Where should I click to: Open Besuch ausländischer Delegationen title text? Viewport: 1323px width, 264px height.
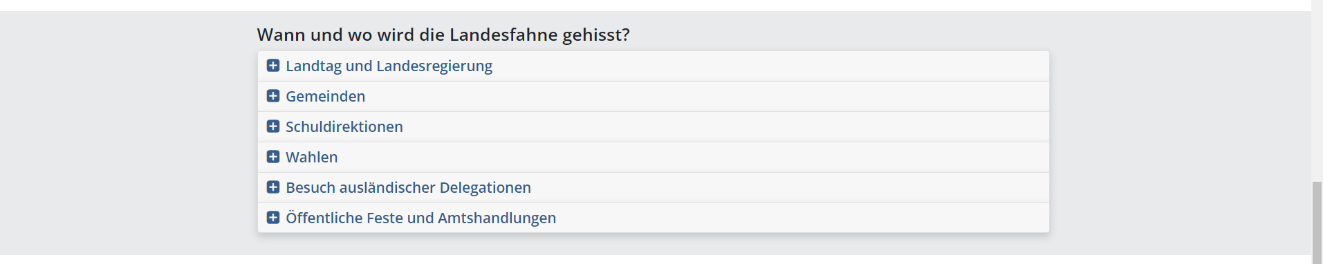408,188
